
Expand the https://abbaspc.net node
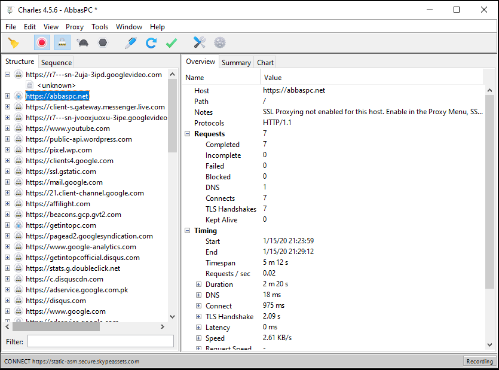(7, 96)
